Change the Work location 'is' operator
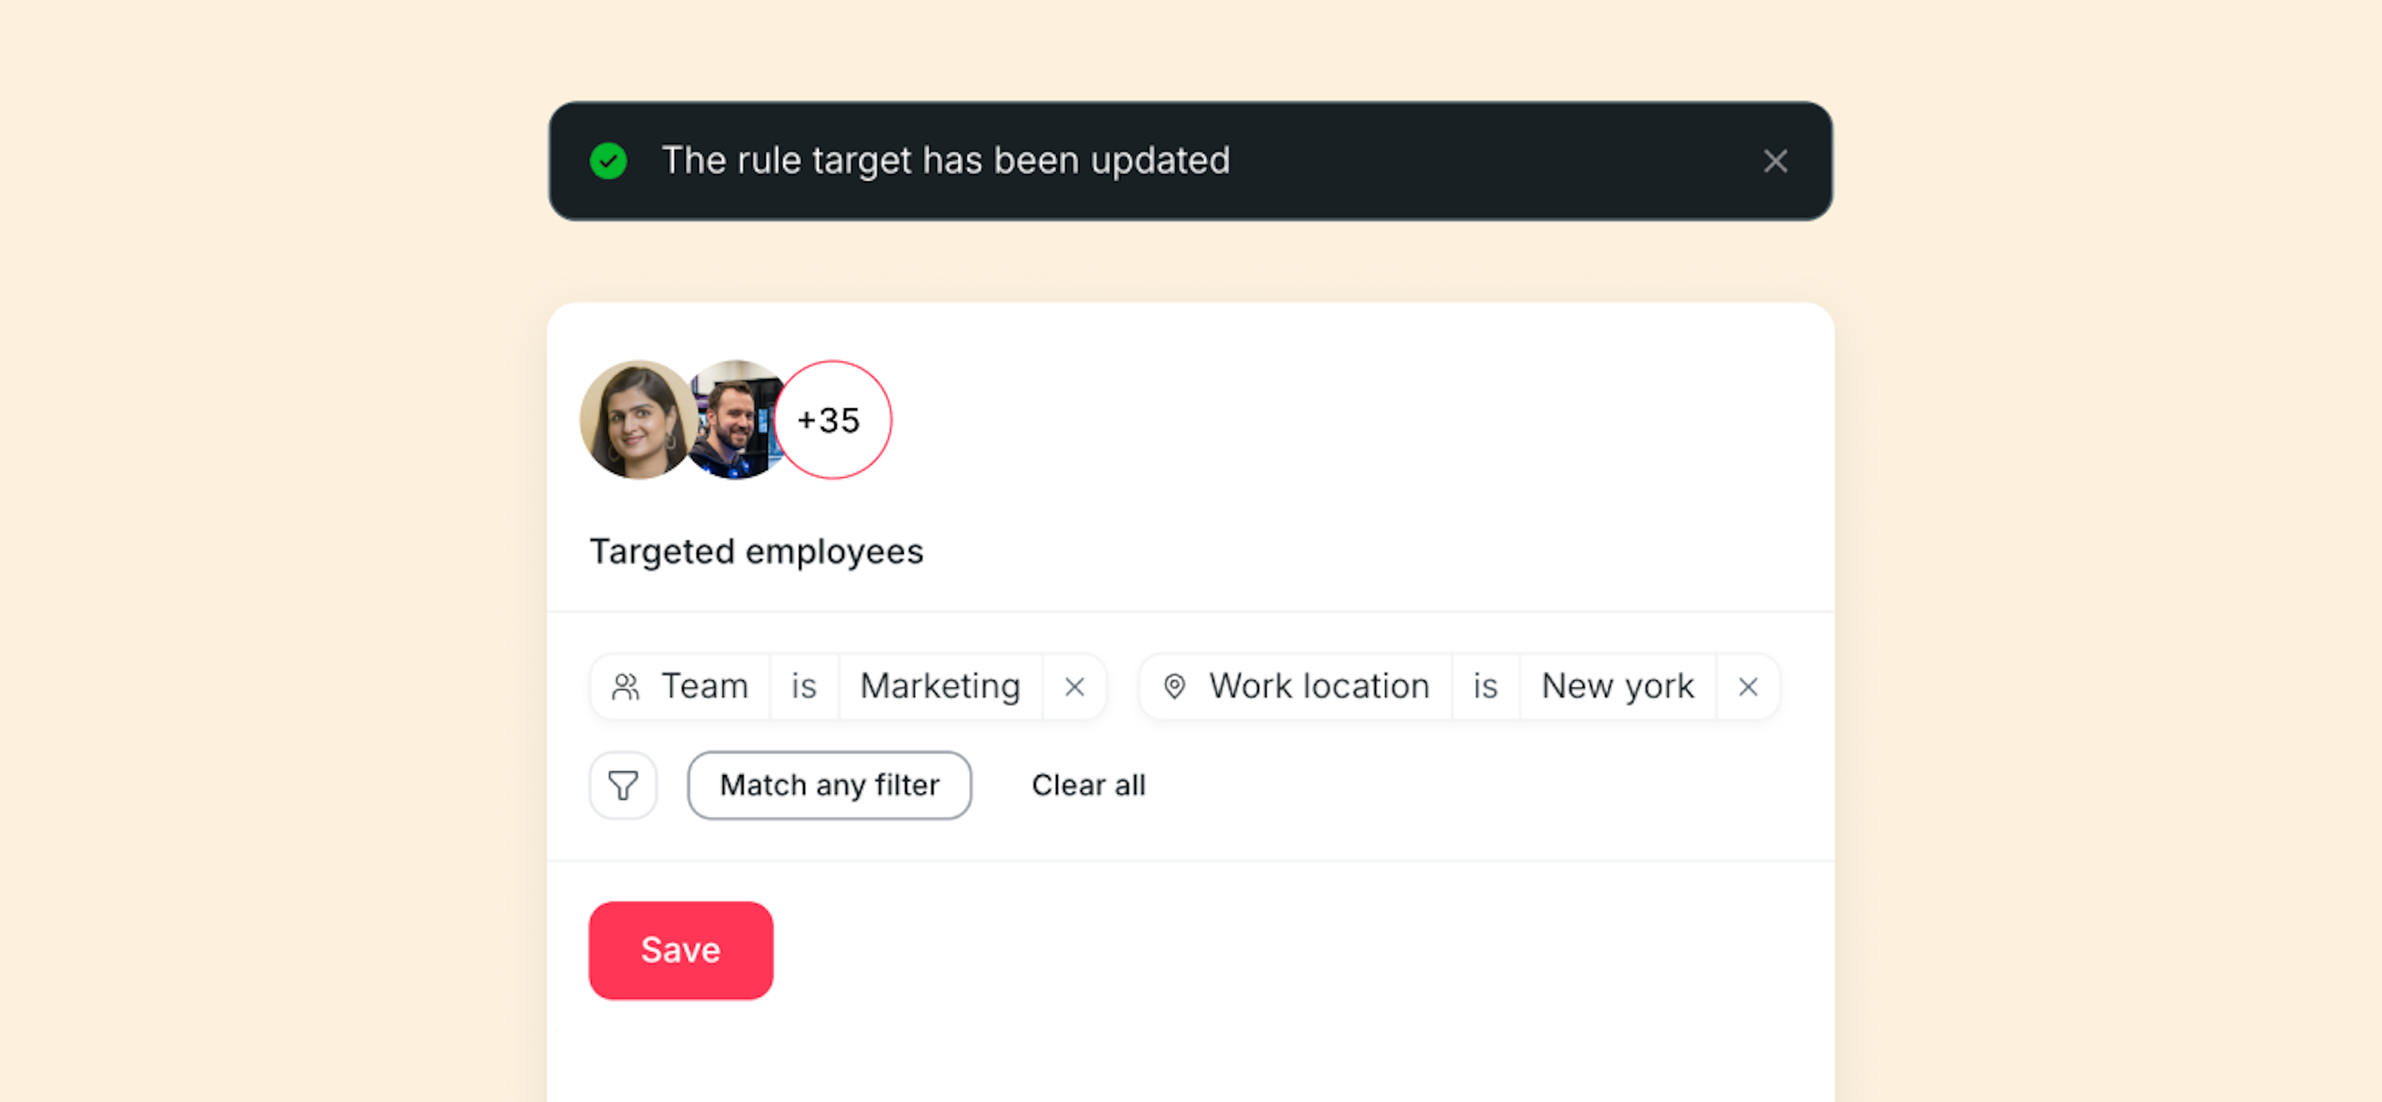The width and height of the screenshot is (2382, 1102). 1485,686
